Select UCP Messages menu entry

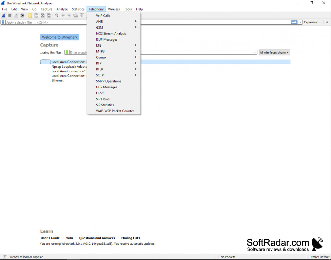tap(114, 87)
